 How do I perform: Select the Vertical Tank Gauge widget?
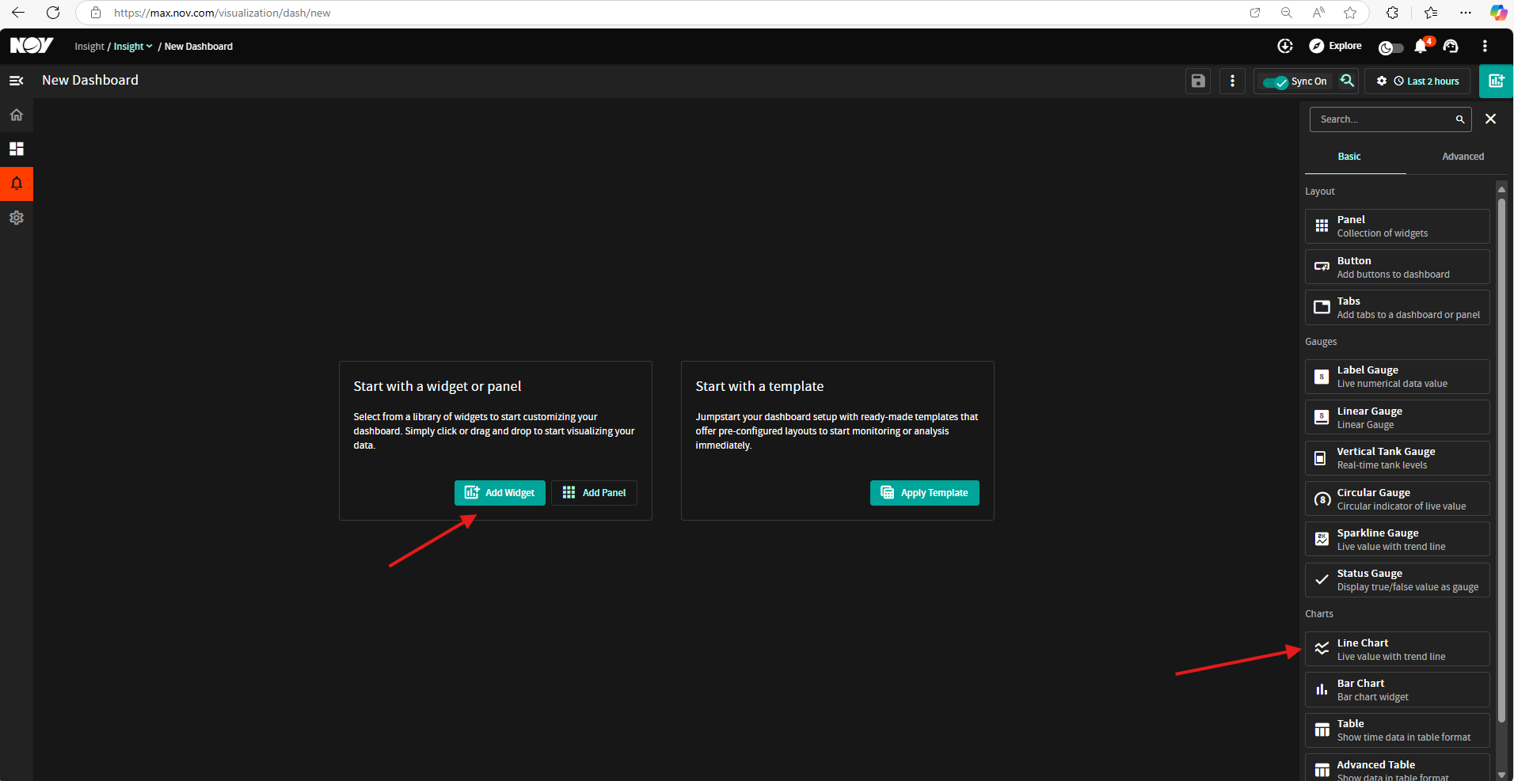tap(1398, 458)
